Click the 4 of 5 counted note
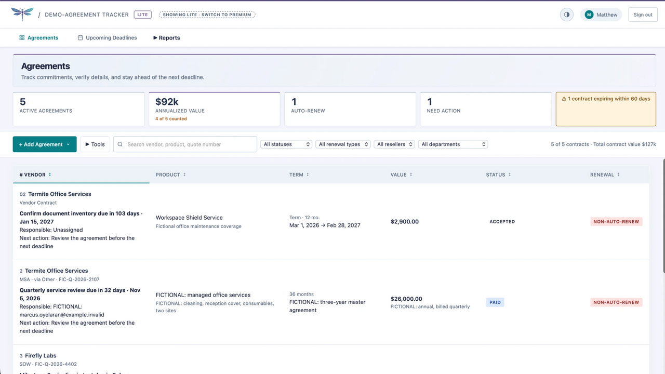Screen dimensions: 665x374 pyautogui.click(x=171, y=119)
